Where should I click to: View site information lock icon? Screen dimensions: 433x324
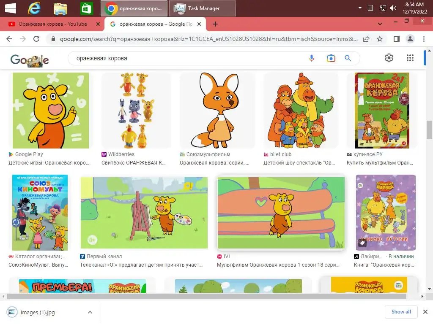[53, 39]
